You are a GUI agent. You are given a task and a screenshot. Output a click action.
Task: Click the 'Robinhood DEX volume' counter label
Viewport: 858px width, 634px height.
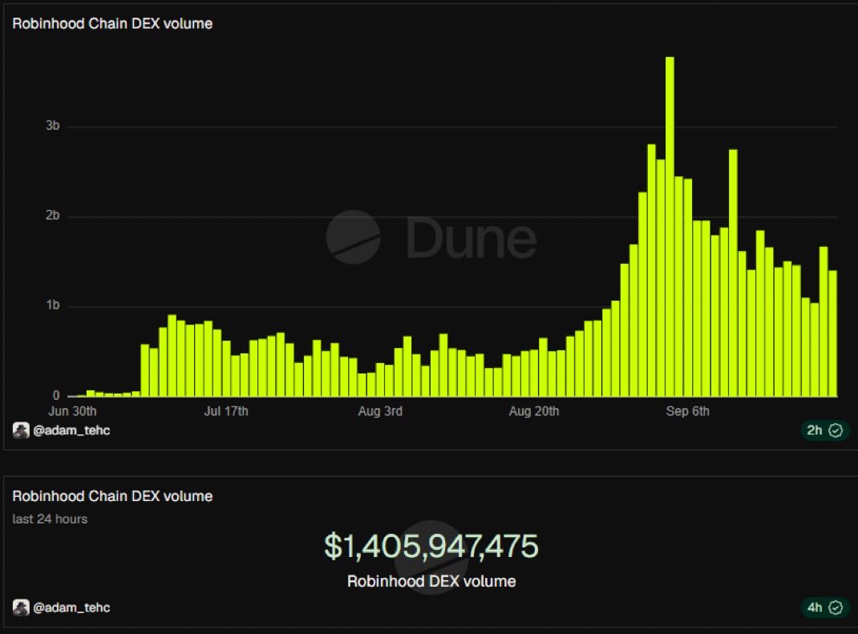coord(431,581)
